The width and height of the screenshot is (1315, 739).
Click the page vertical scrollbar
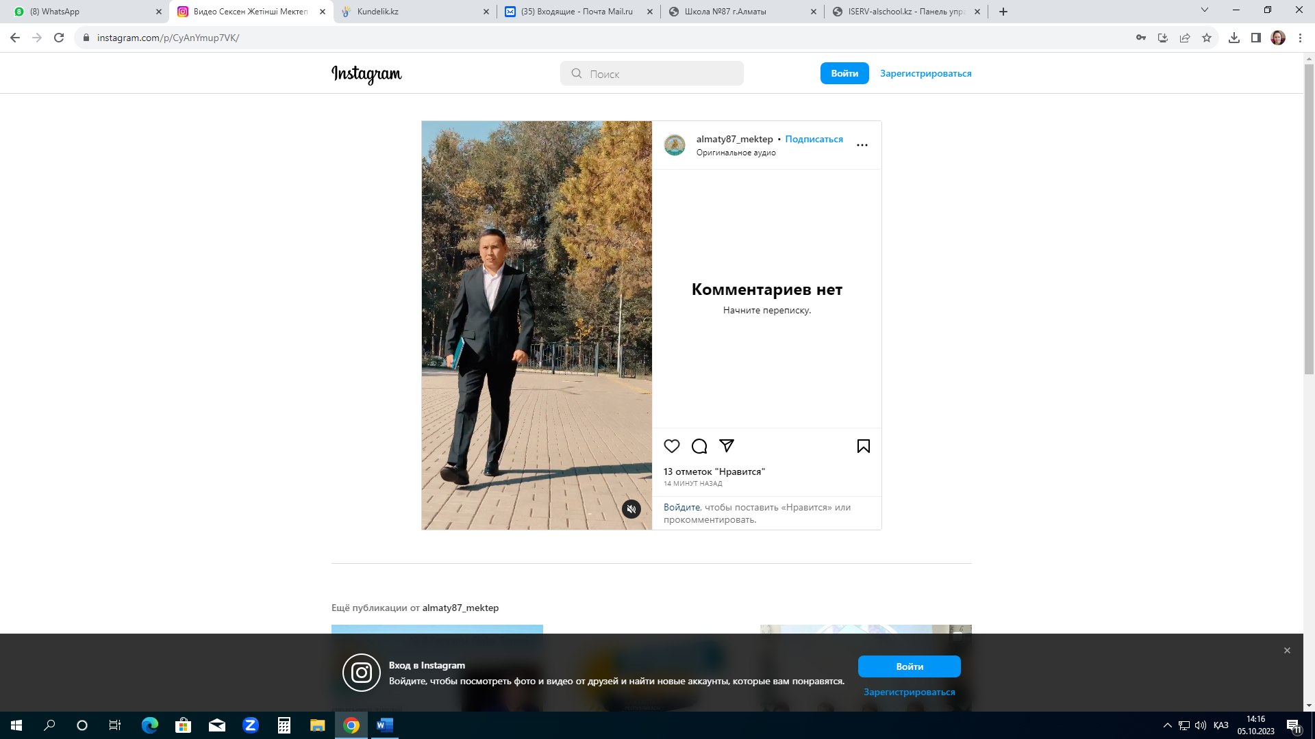1309,219
